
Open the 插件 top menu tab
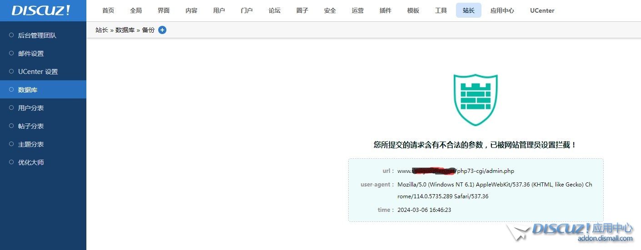[x=386, y=10]
